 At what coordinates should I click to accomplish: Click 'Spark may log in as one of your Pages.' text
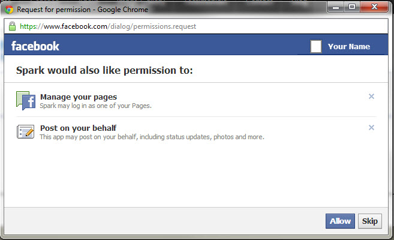coord(95,106)
